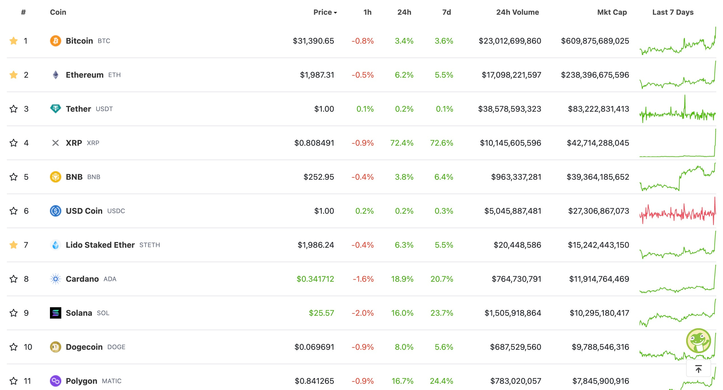This screenshot has height=390, width=723.
Task: Click Bitcoin price $31,390.65
Action: point(314,41)
